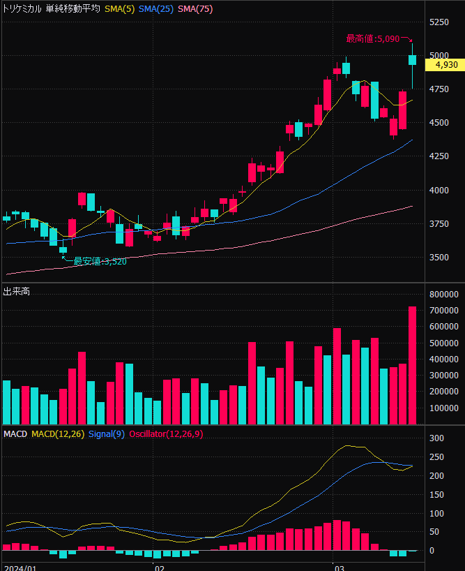Click the 4500 price axis label
The height and width of the screenshot is (571, 465).
(x=439, y=123)
